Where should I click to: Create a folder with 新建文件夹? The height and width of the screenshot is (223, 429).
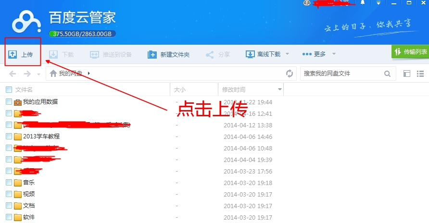tap(168, 55)
